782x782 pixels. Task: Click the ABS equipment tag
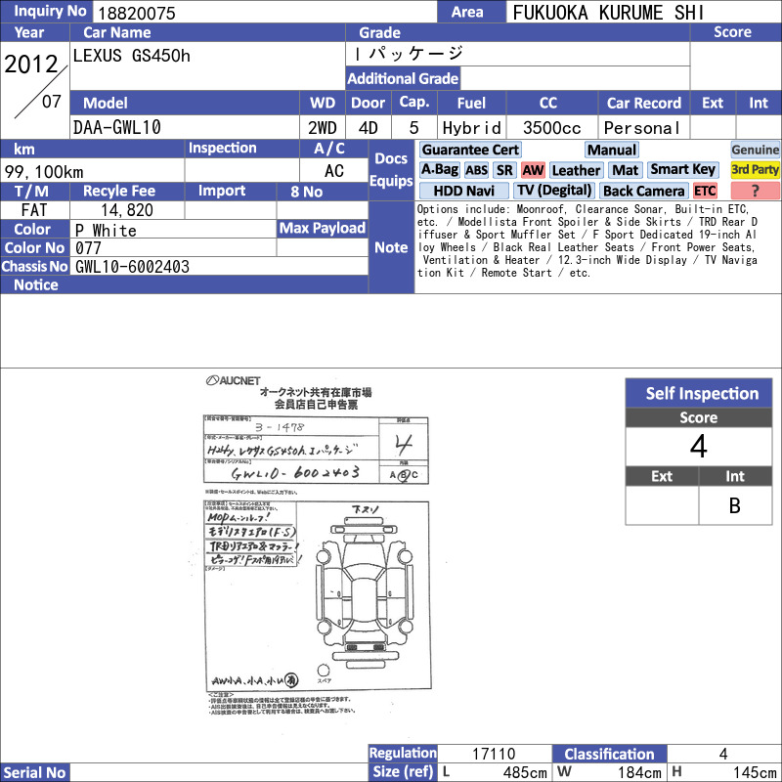point(476,170)
